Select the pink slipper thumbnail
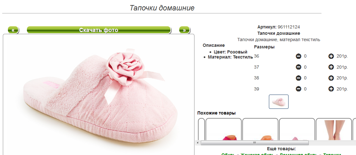Screen dimensions: 356x155 [x=279, y=102]
